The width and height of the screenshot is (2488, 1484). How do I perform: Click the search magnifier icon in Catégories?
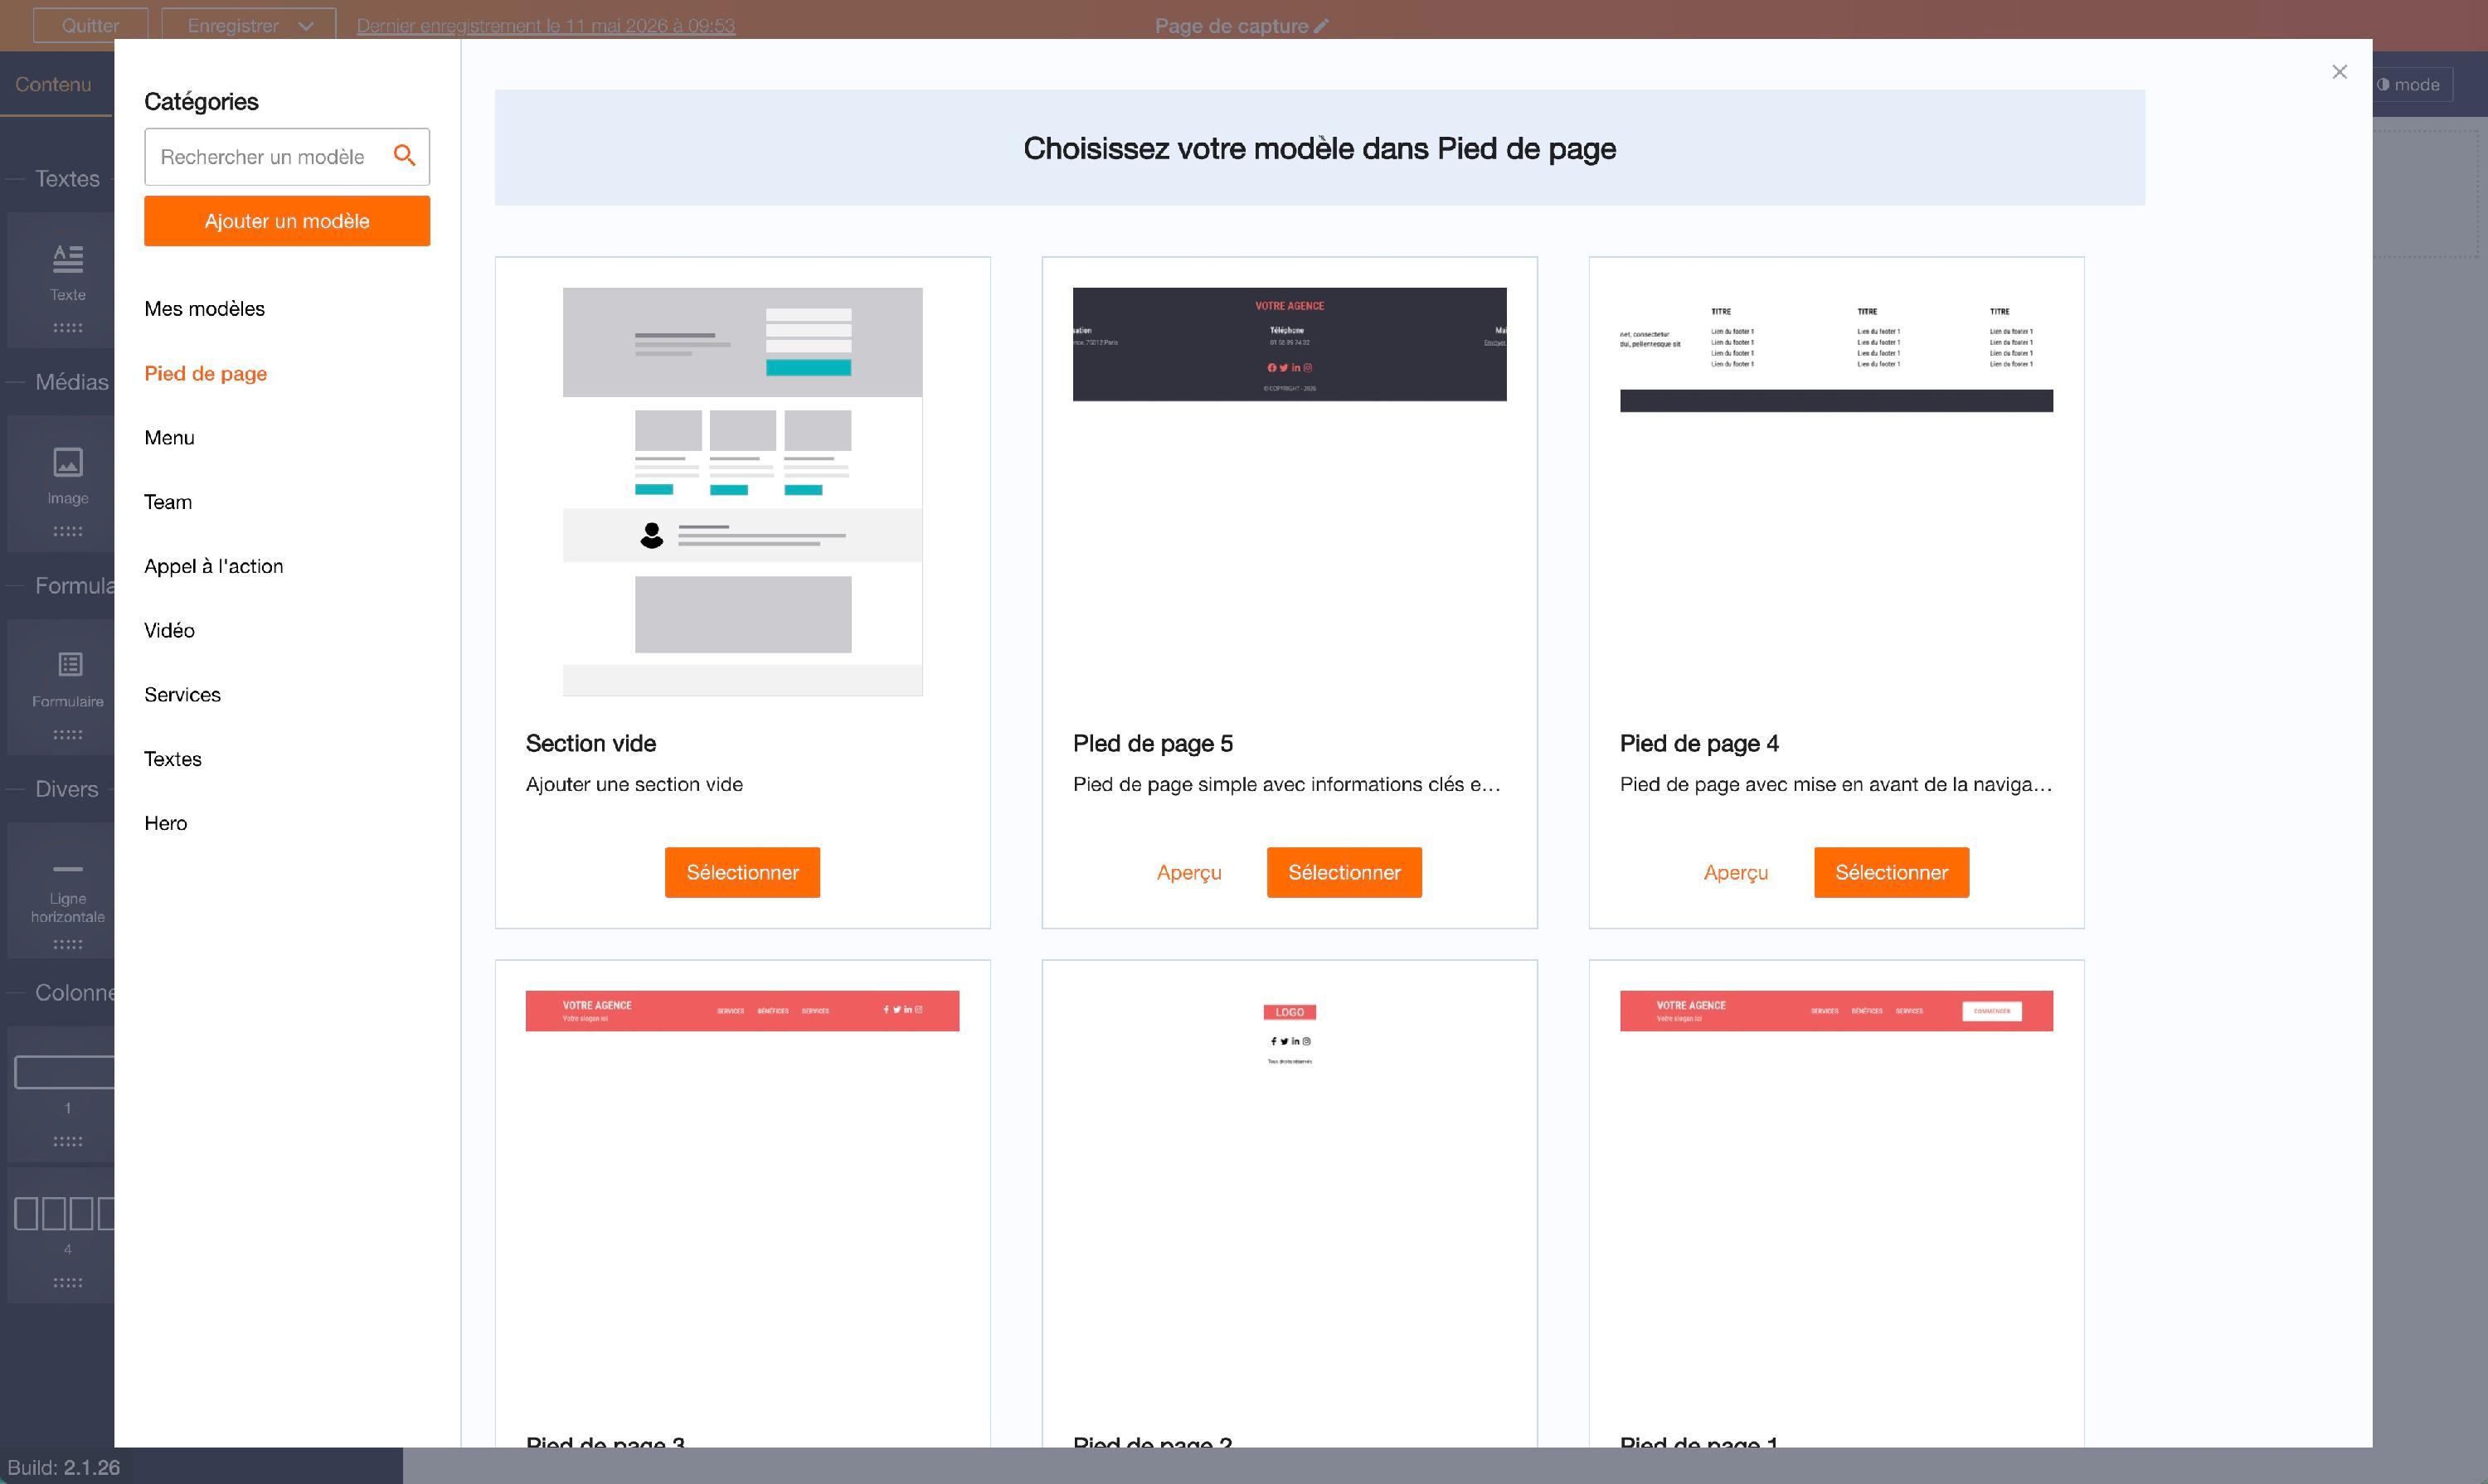[404, 155]
